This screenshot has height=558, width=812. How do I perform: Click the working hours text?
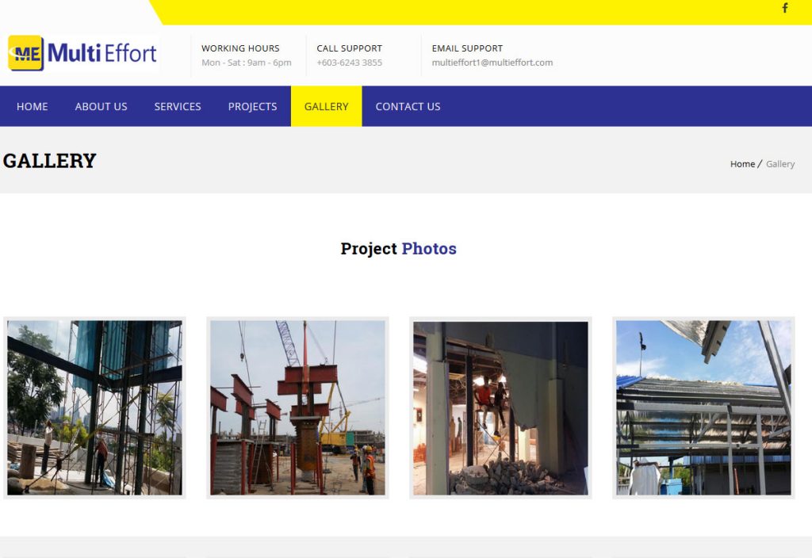246,63
